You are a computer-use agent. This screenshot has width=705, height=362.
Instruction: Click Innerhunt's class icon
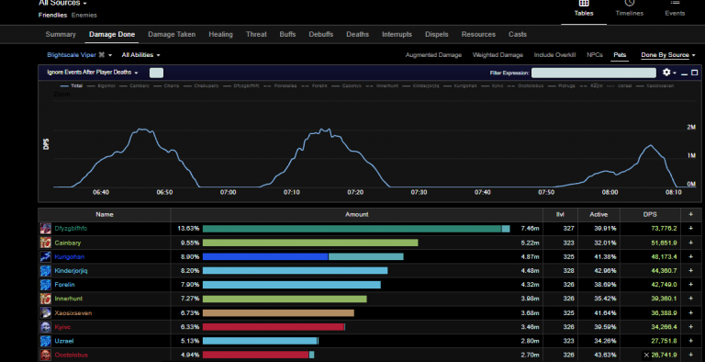tap(45, 299)
